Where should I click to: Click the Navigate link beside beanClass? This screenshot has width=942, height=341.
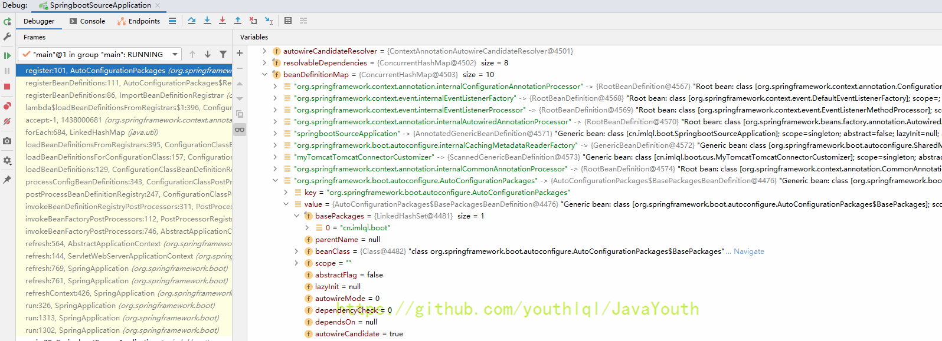coord(748,251)
